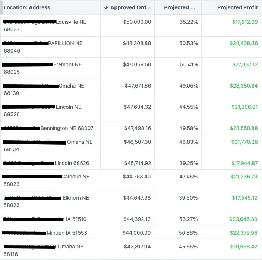Select the 56.41% projected margin cell
Viewport: 262px width, 260px height.
pos(189,64)
